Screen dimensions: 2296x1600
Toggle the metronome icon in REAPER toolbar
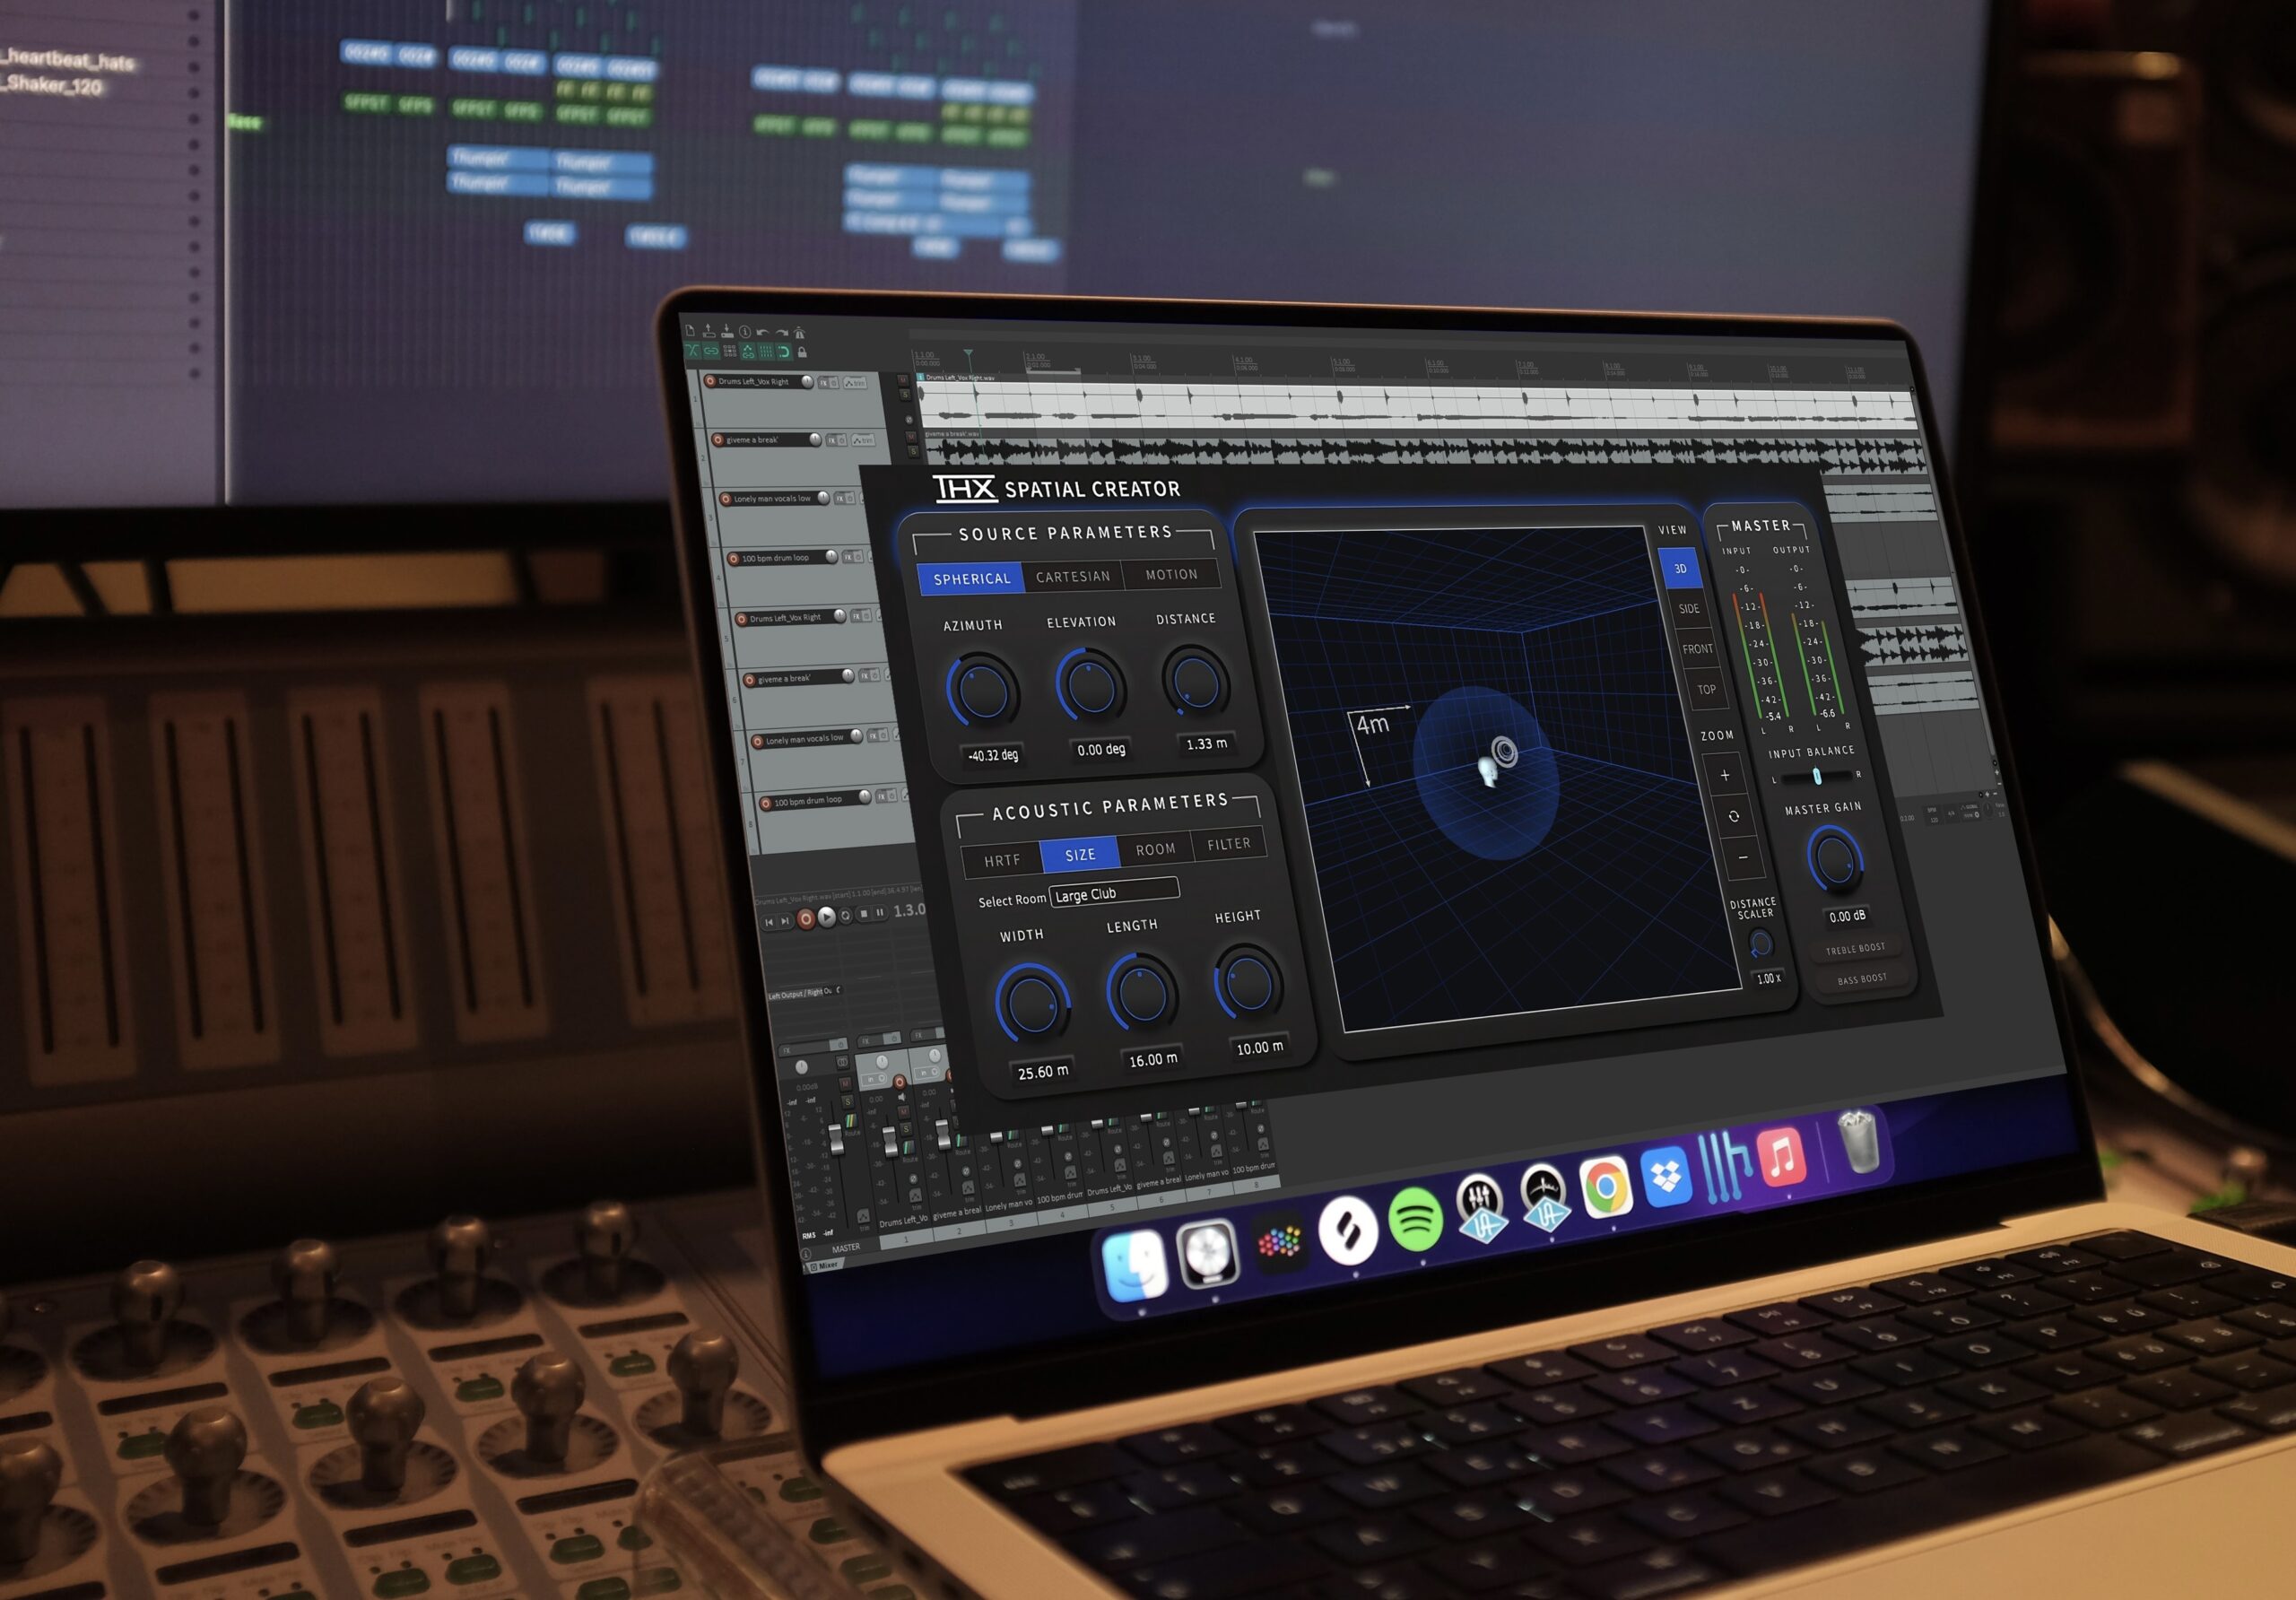click(x=800, y=333)
